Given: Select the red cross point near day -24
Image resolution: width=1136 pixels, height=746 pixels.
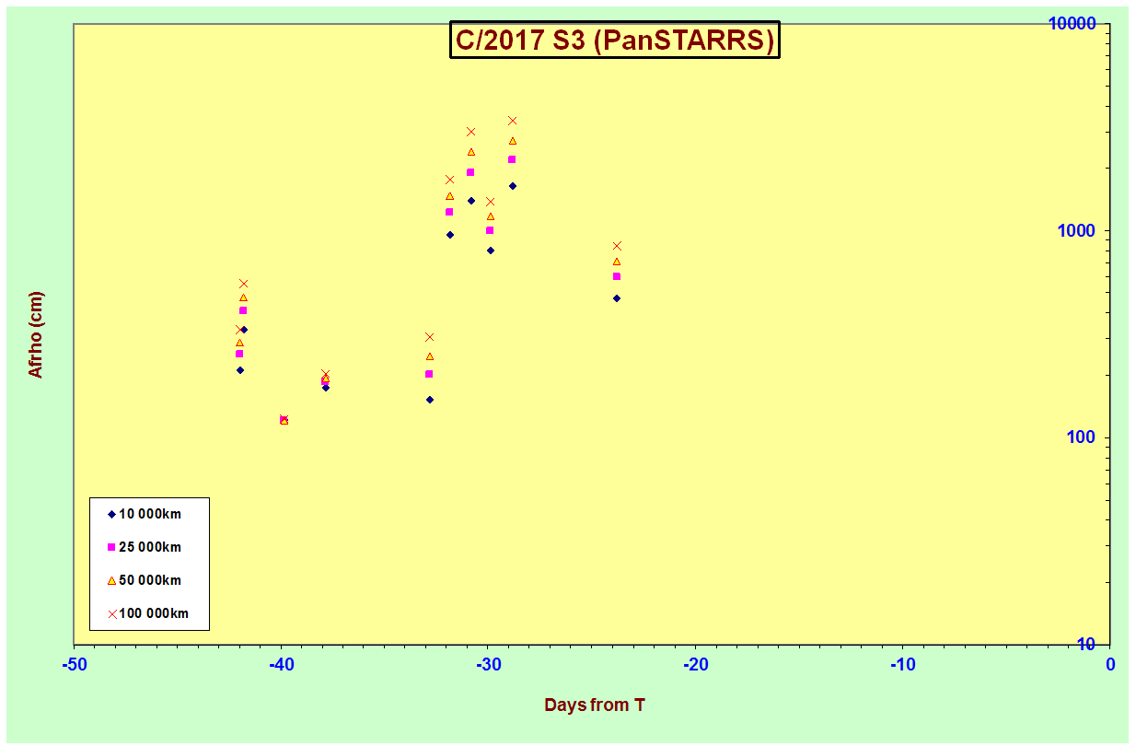Looking at the screenshot, I should pyautogui.click(x=617, y=246).
